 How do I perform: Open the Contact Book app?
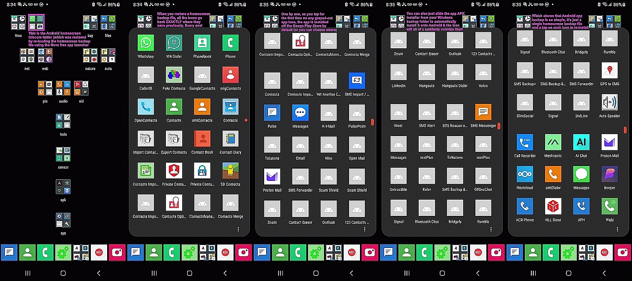(202, 139)
